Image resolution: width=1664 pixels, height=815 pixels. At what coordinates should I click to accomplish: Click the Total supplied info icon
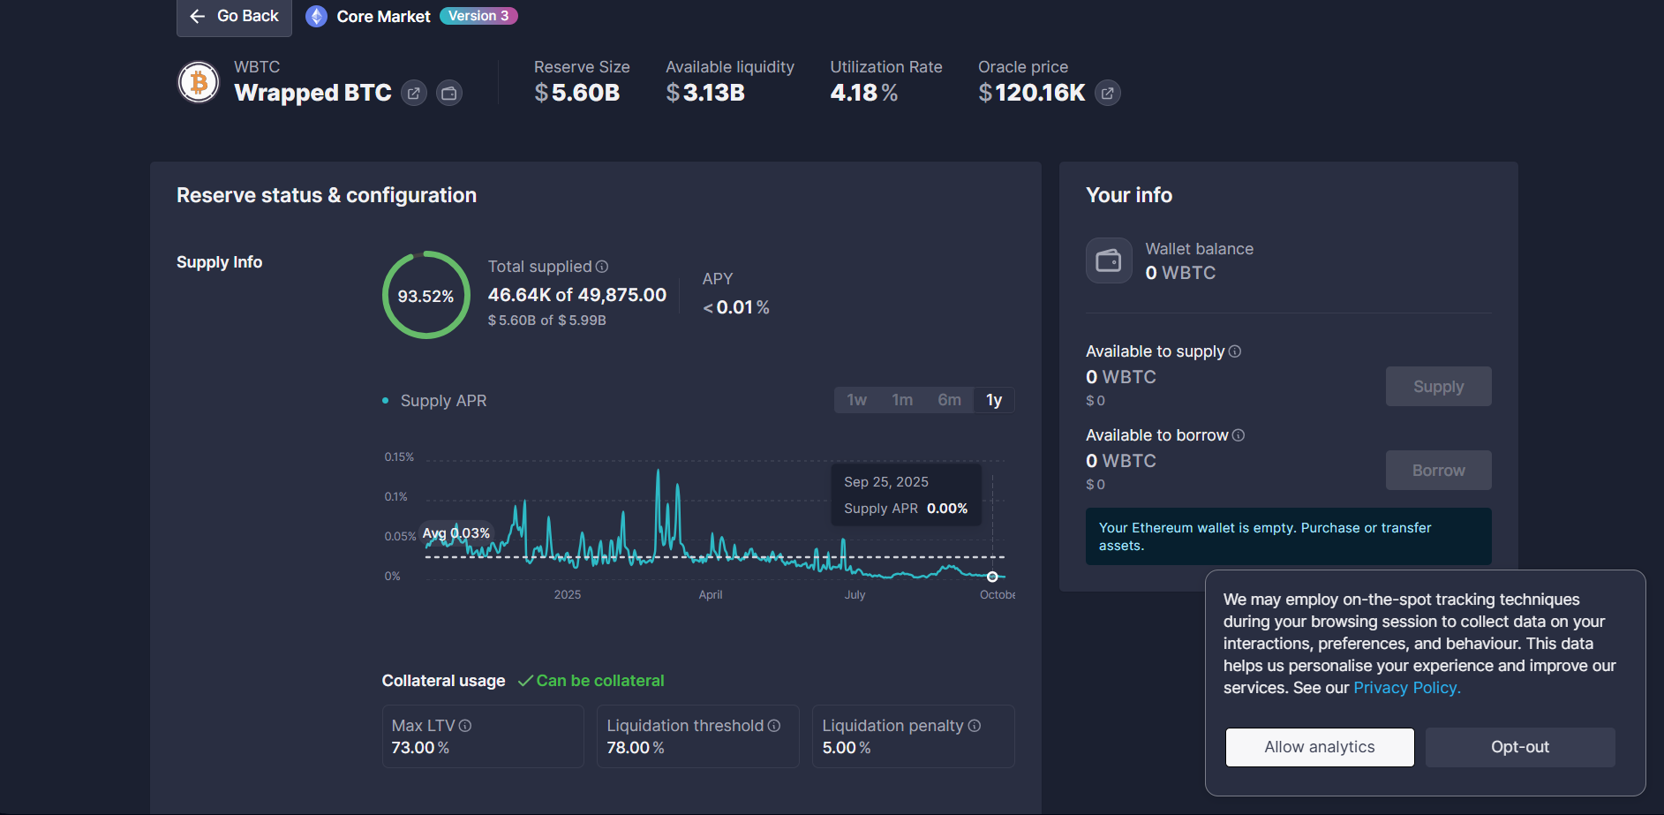coord(602,267)
